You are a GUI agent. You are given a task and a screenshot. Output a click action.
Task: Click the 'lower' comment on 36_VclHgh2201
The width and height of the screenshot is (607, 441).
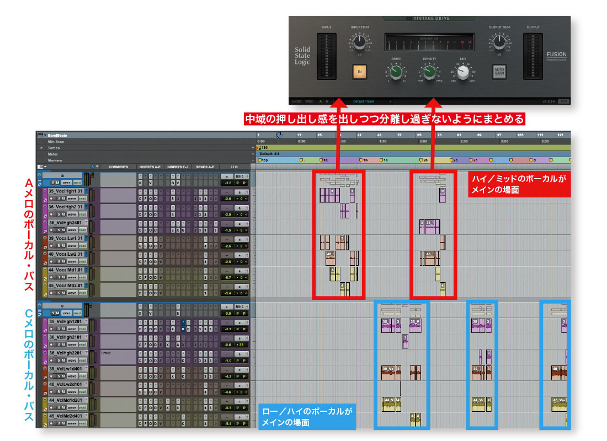pos(106,353)
